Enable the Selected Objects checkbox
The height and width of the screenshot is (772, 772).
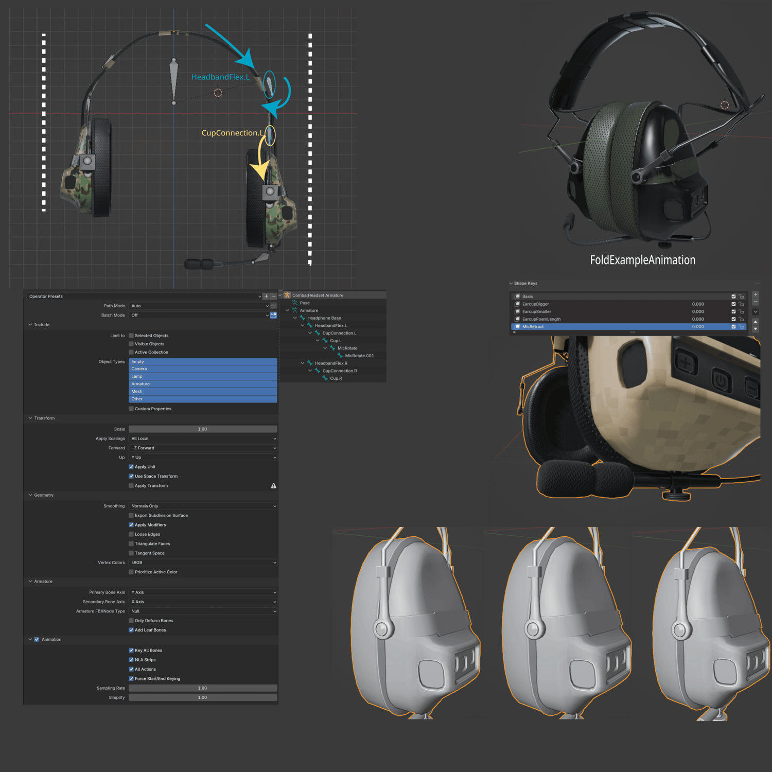(x=131, y=336)
